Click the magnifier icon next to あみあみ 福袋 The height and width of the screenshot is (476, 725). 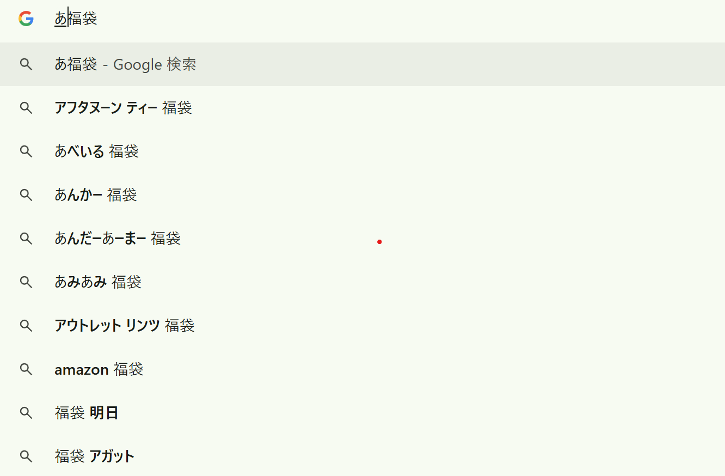click(26, 282)
